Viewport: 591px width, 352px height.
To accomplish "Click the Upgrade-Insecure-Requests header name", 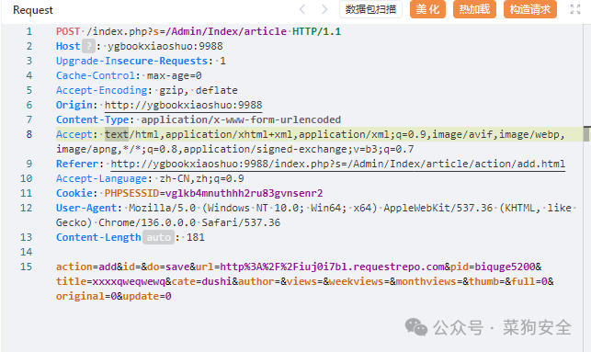I will (131, 61).
